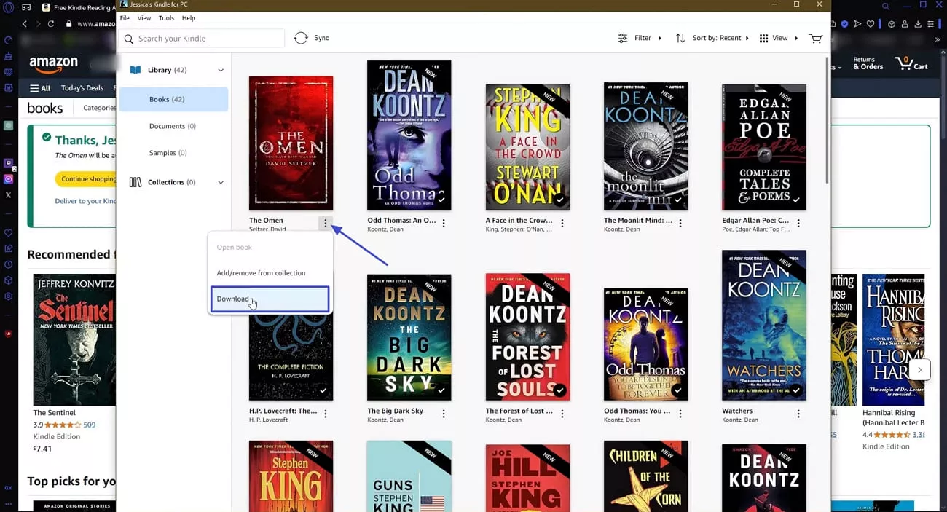Click the Continue shopping button

(87, 178)
